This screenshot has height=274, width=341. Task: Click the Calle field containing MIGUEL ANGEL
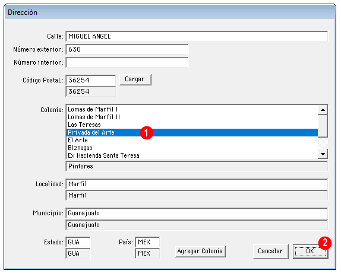(197, 36)
